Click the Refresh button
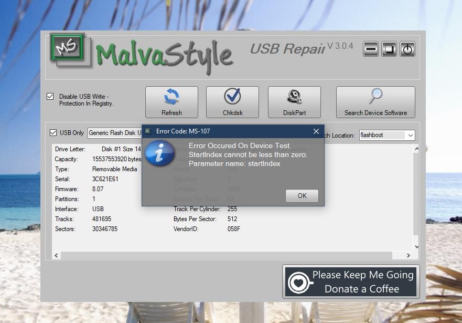 pos(171,102)
